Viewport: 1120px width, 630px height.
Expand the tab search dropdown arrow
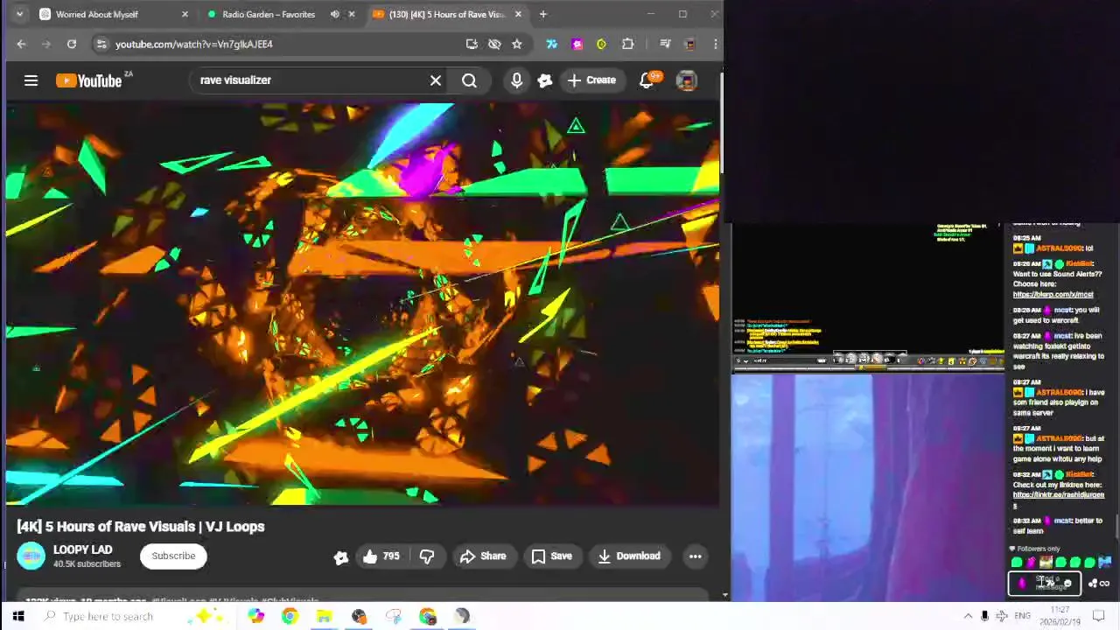(x=21, y=14)
